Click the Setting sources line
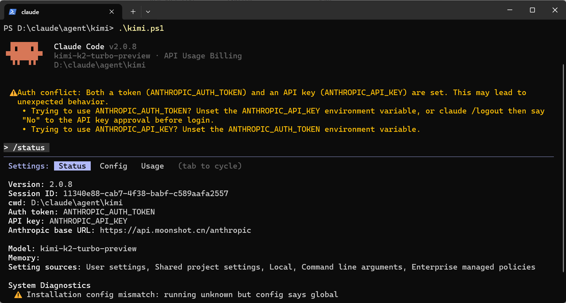The width and height of the screenshot is (566, 303). (x=272, y=267)
